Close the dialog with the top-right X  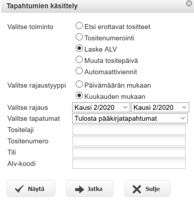pyautogui.click(x=189, y=3)
